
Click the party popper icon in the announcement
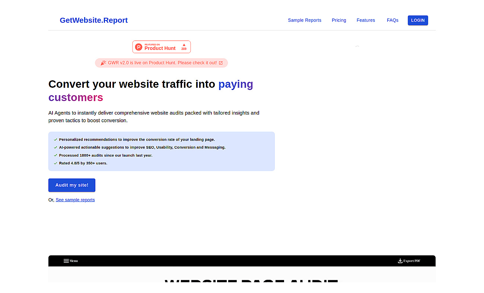[x=103, y=63]
